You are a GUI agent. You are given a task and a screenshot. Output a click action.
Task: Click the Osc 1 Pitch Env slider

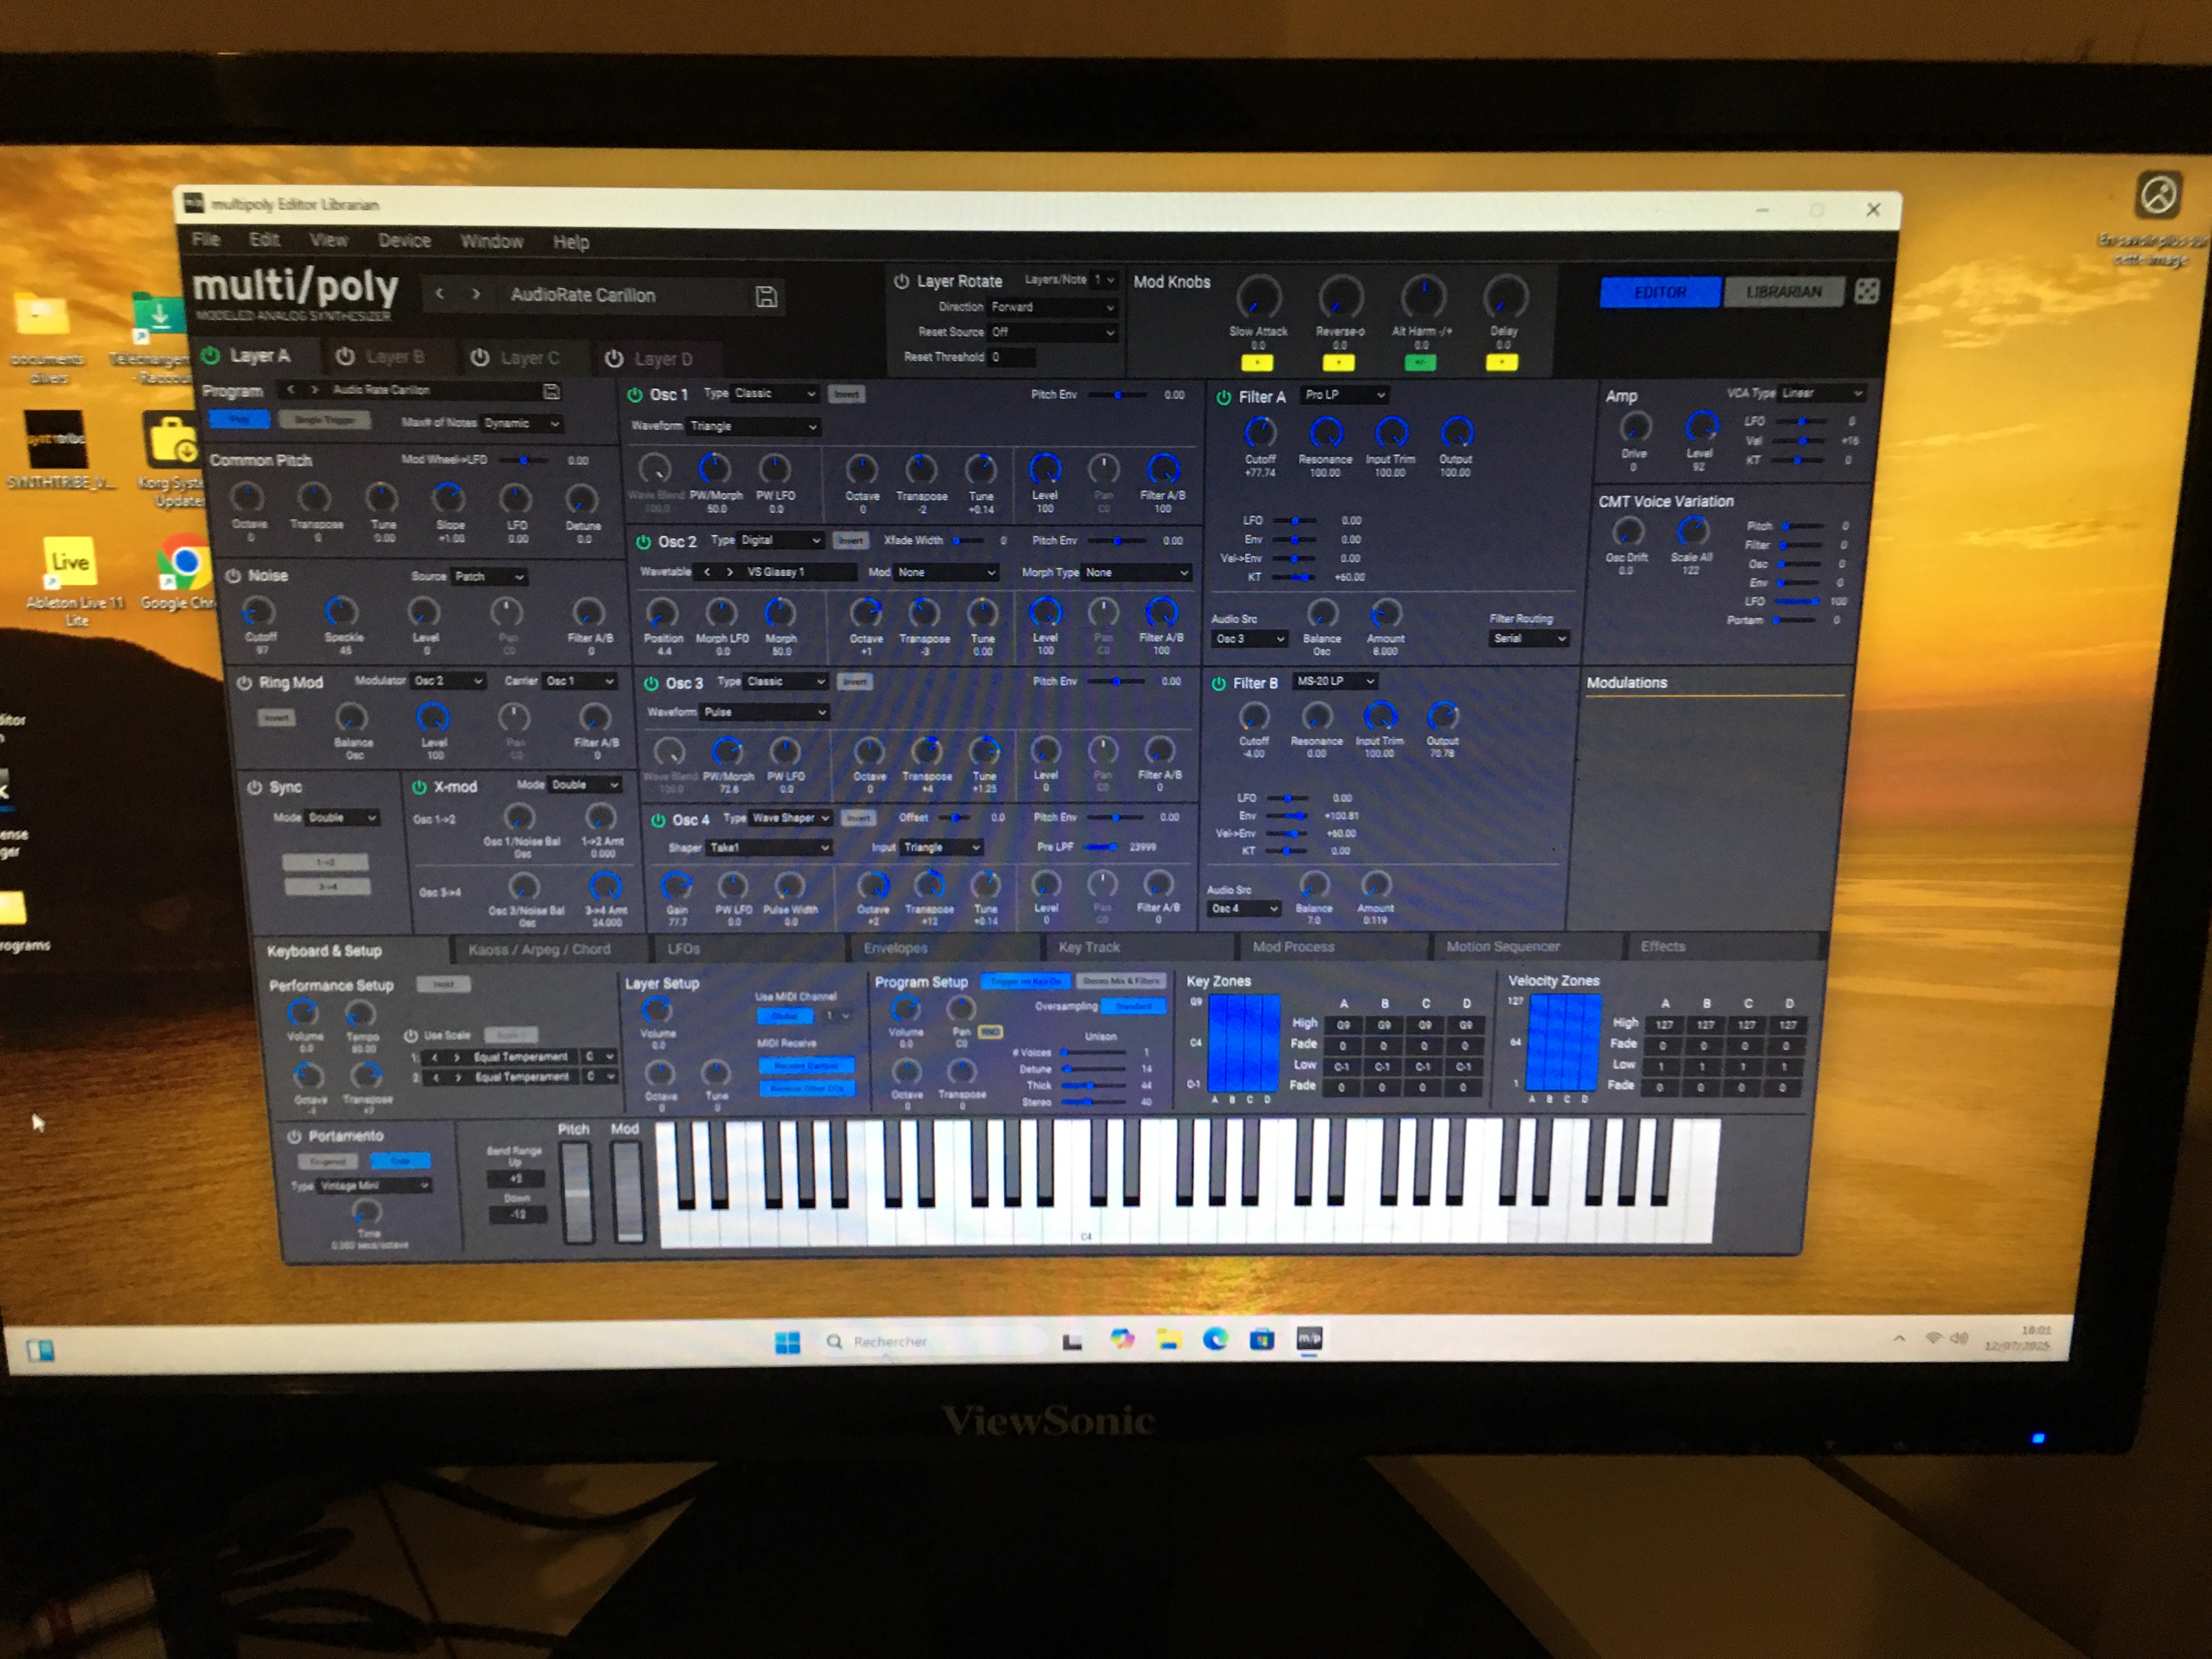point(1117,395)
